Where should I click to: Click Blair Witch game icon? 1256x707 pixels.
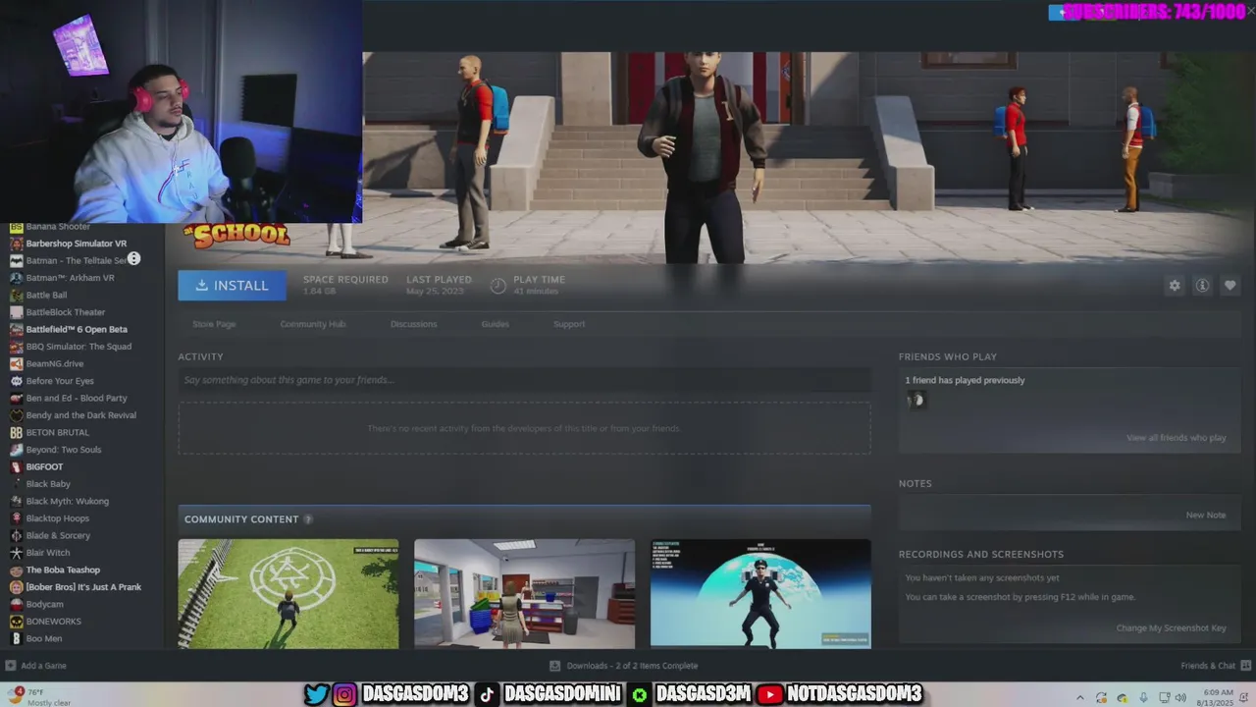click(x=16, y=553)
